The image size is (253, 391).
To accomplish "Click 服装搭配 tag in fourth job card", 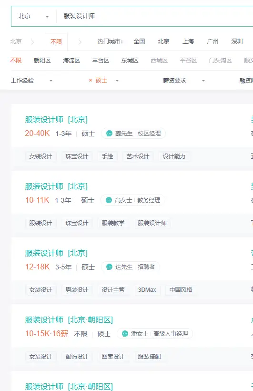I will click(149, 357).
